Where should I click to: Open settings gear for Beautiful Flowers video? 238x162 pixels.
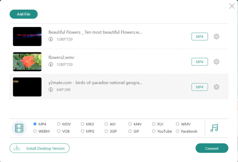pyautogui.click(x=217, y=37)
